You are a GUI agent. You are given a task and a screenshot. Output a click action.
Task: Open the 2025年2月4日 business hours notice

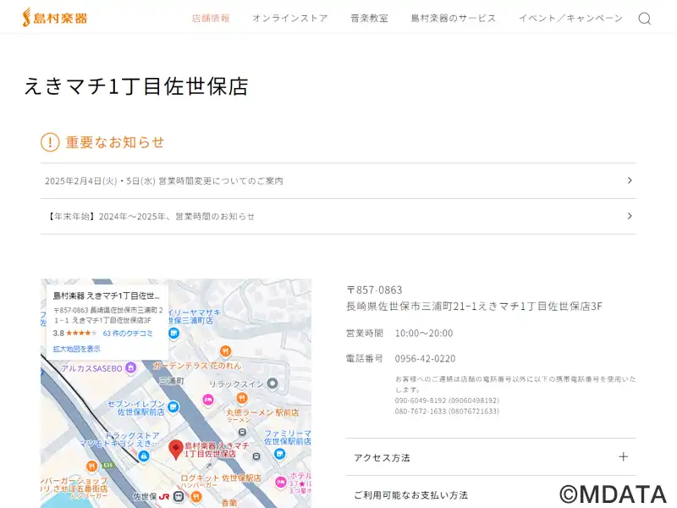pos(338,180)
